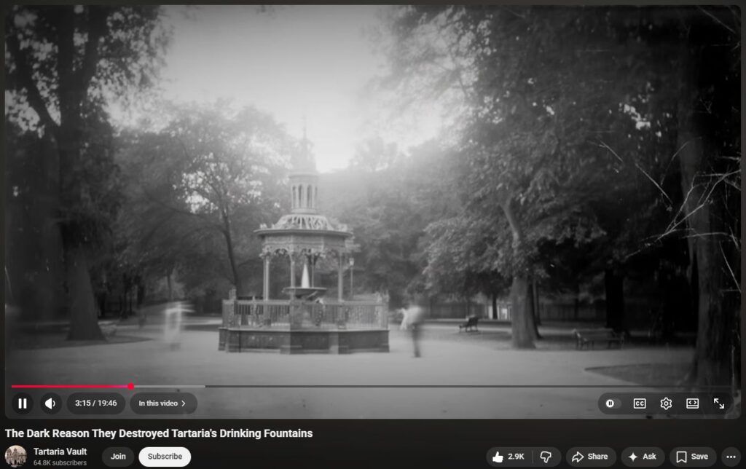The image size is (746, 469).
Task: Switch to theater mode view
Action: coord(692,403)
